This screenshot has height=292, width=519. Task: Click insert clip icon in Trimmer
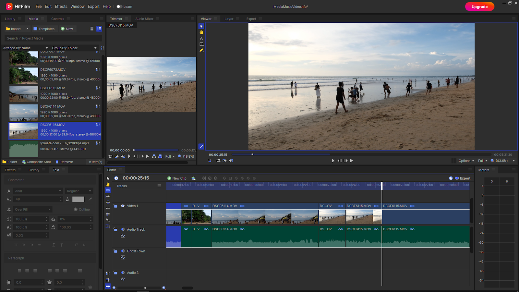pyautogui.click(x=154, y=156)
